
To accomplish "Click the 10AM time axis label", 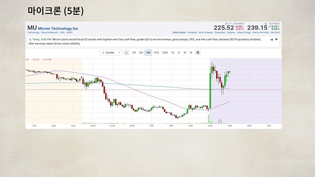I will point(93,126).
